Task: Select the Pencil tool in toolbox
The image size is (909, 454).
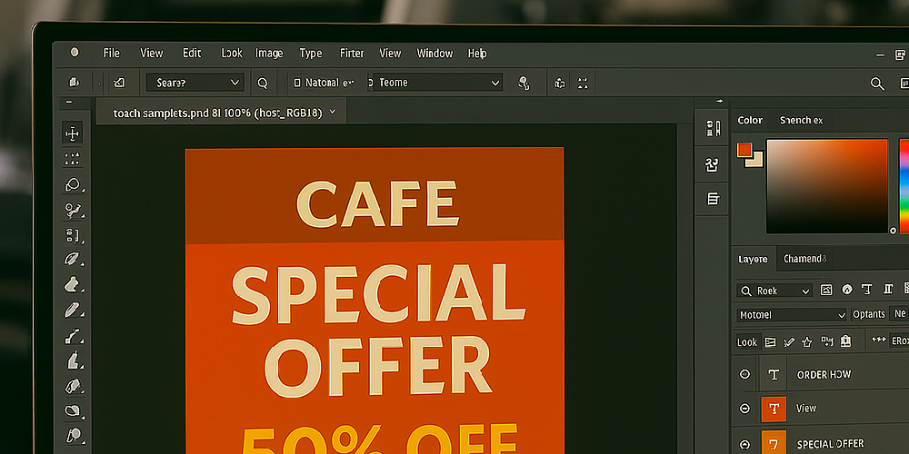Action: [71, 311]
